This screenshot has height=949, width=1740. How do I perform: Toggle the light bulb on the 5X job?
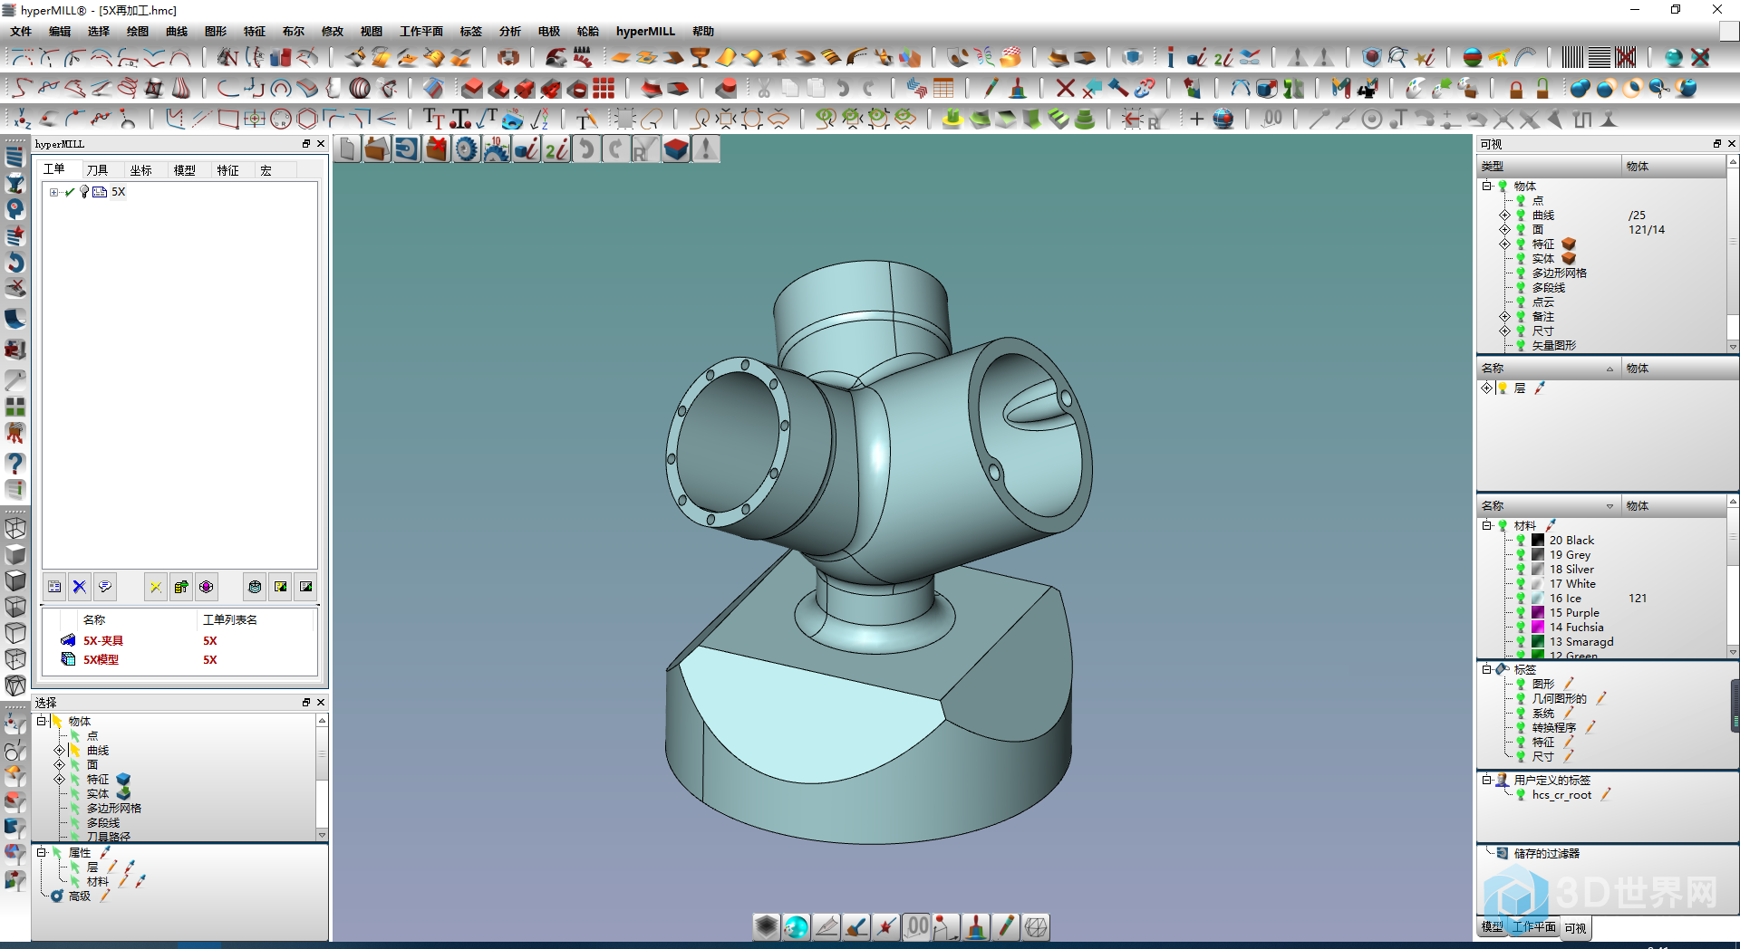click(x=84, y=192)
